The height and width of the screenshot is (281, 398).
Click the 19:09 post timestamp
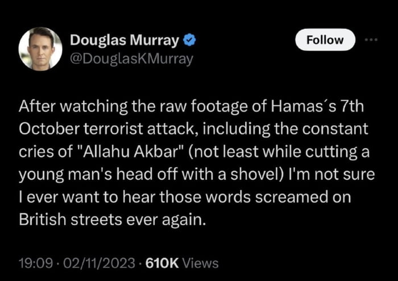(36, 263)
